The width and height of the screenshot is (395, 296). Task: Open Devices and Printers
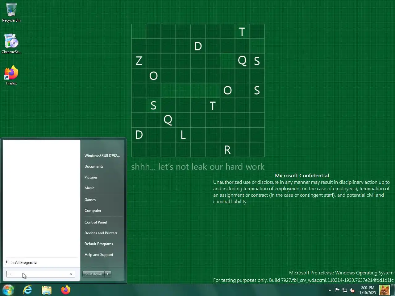click(x=101, y=233)
